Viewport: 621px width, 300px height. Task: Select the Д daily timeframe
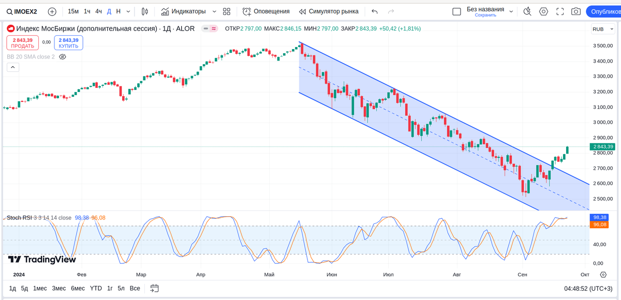(x=109, y=11)
